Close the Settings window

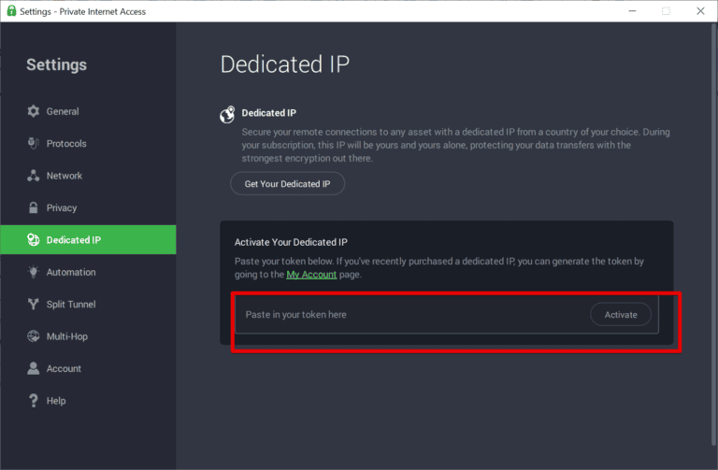700,10
